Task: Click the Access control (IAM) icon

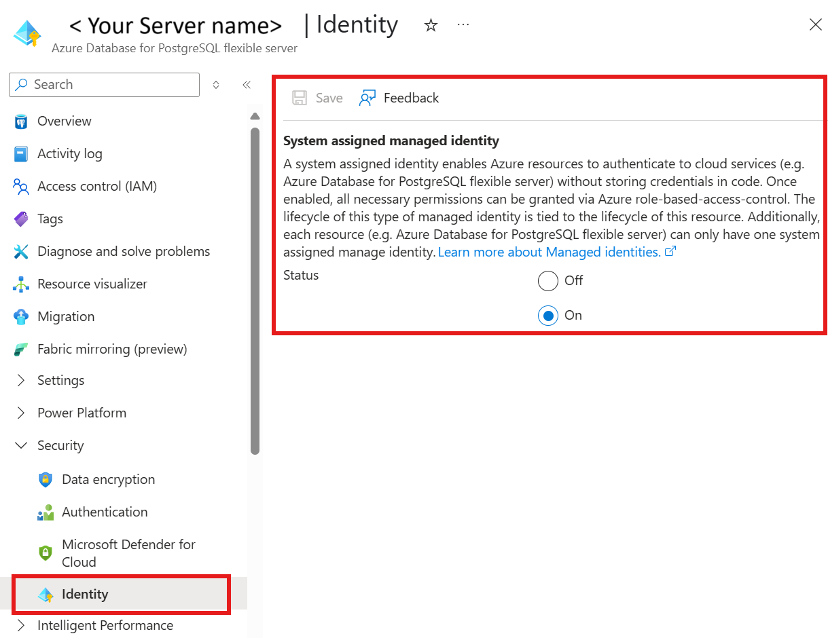Action: [x=21, y=187]
